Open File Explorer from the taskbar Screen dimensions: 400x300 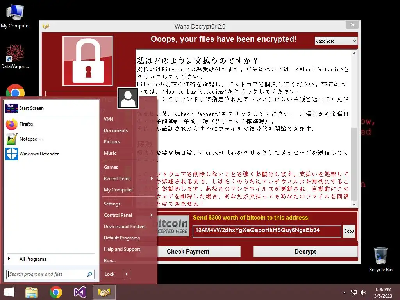click(32, 292)
